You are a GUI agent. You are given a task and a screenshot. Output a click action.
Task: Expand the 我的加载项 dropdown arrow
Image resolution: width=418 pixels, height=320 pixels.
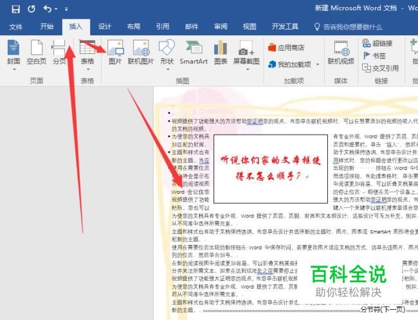pos(318,64)
